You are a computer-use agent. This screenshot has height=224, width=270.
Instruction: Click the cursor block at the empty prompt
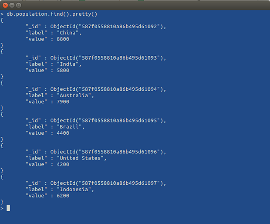[x=8, y=208]
